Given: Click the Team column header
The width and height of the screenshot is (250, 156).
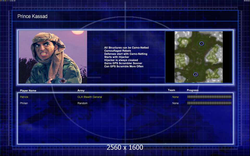Looking at the screenshot, I should (x=171, y=90).
